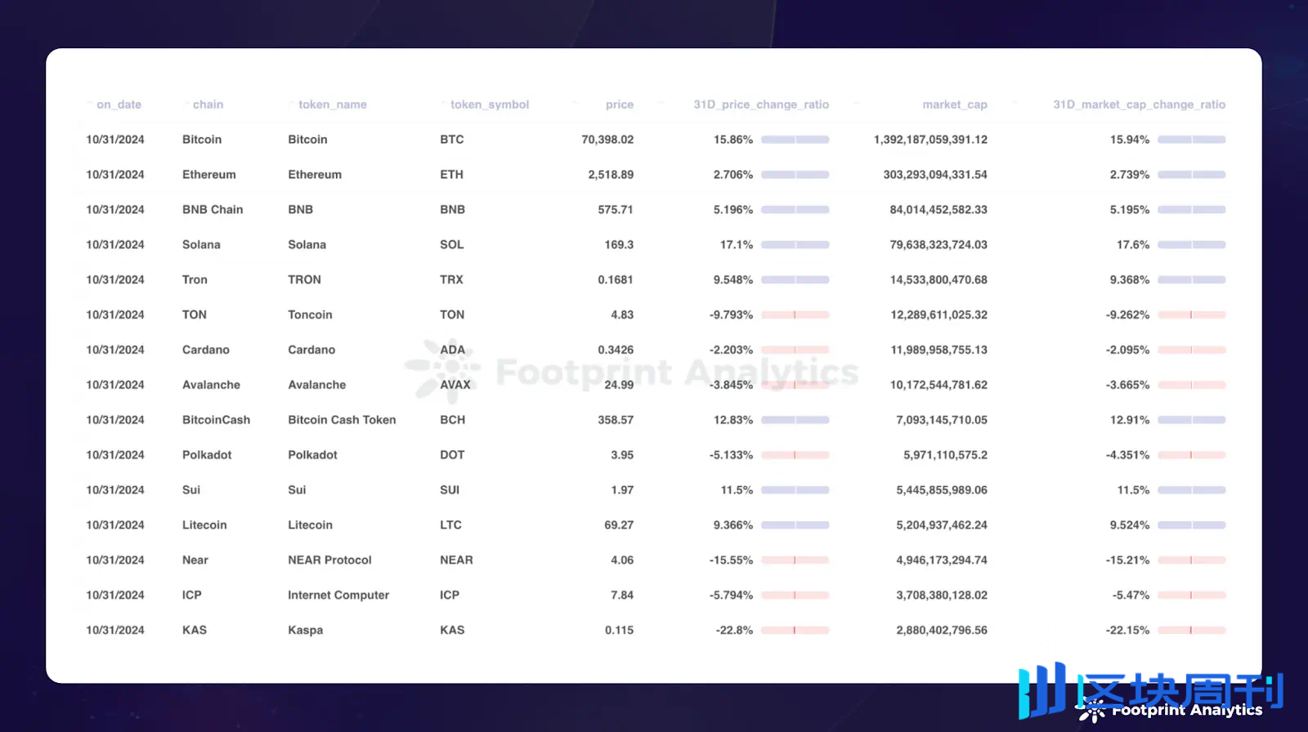
Task: Click the small icon beside token_name header
Action: coord(292,104)
